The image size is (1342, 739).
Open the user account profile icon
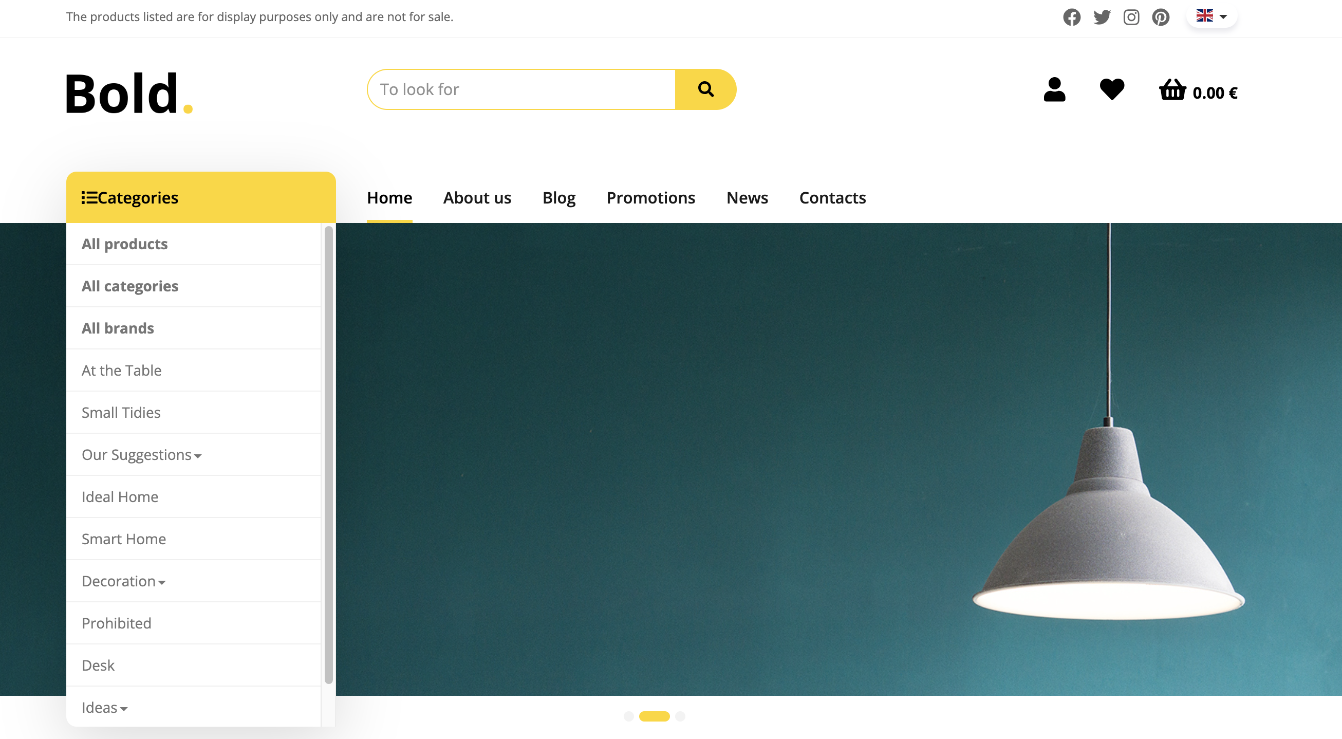pyautogui.click(x=1054, y=89)
